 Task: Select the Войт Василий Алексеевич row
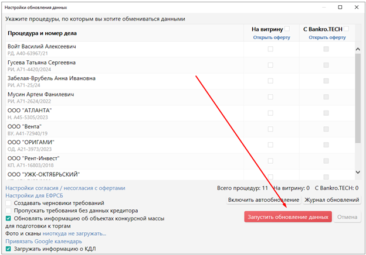[x=180, y=50]
